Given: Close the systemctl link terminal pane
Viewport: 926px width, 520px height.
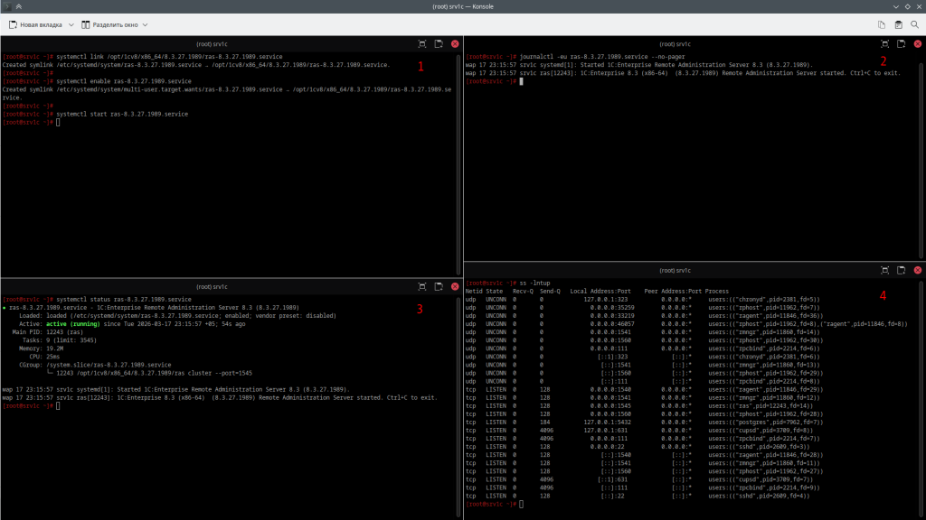Looking at the screenshot, I should coord(455,43).
